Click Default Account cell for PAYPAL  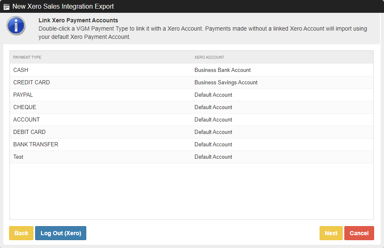(x=213, y=95)
